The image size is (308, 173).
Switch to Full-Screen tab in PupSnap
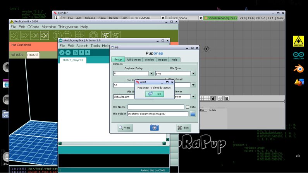134,60
